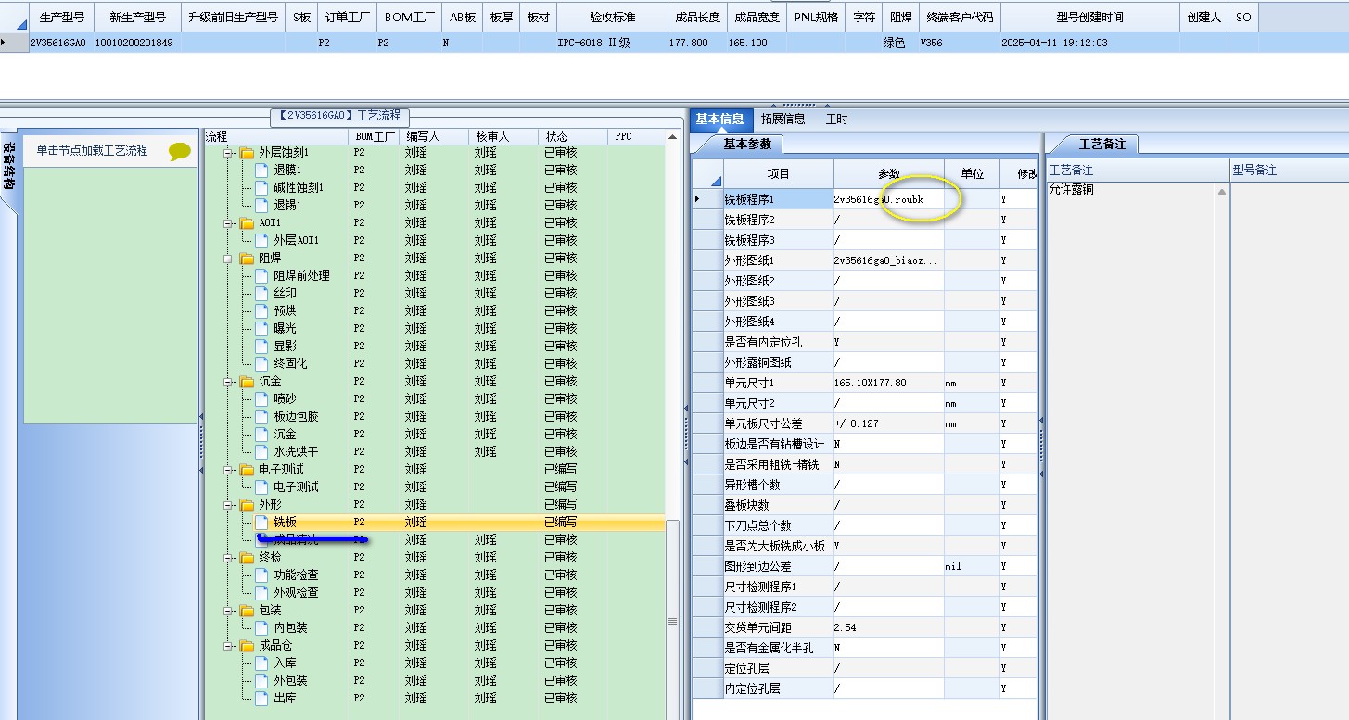This screenshot has height=720, width=1349.
Task: Open the 工时 tab
Action: tap(836, 119)
